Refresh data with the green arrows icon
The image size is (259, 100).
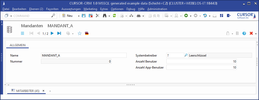(114, 16)
